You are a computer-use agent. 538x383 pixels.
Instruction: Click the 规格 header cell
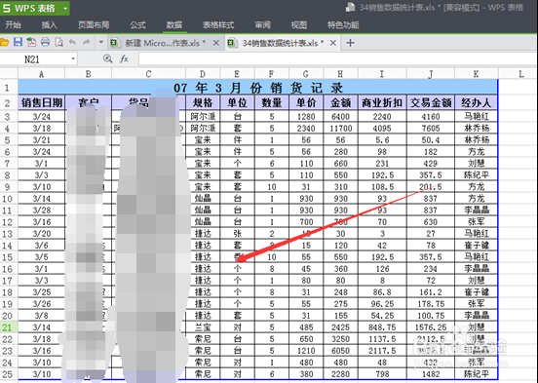(203, 102)
